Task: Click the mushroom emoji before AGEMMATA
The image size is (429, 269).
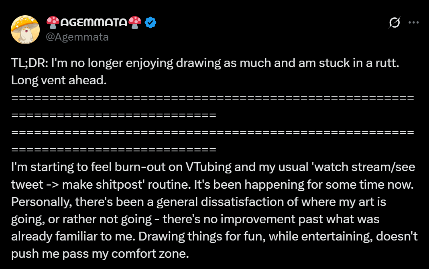Action: tap(53, 22)
